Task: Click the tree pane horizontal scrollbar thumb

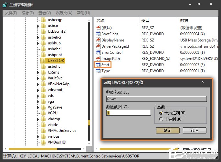Action: click(x=33, y=149)
